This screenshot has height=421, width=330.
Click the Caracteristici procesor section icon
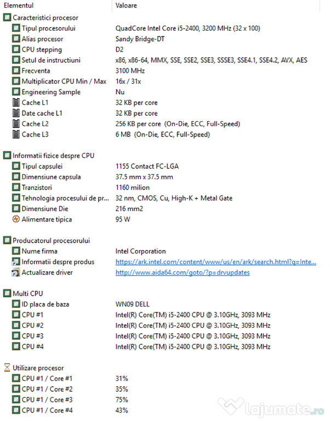click(7, 18)
